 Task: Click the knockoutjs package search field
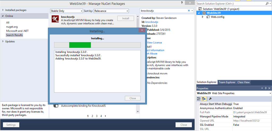click(x=164, y=11)
